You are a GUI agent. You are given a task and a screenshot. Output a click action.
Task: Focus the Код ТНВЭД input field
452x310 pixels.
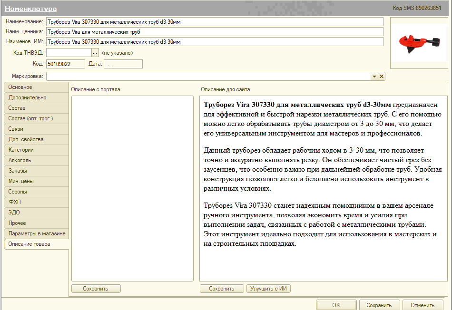click(69, 53)
